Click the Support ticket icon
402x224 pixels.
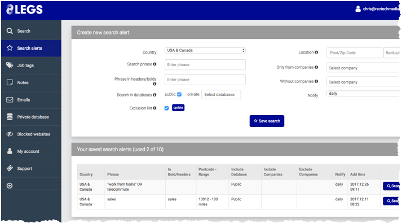point(10,168)
